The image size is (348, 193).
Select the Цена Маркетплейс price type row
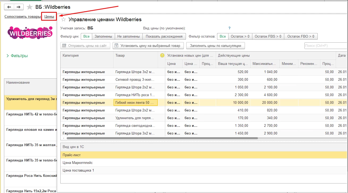[78, 163]
